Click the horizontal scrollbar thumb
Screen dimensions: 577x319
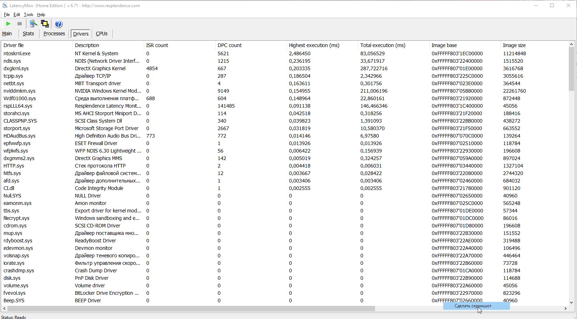pos(191,308)
